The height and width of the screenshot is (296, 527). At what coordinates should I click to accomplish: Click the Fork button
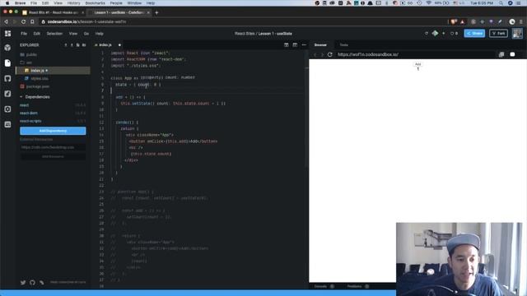coord(498,33)
